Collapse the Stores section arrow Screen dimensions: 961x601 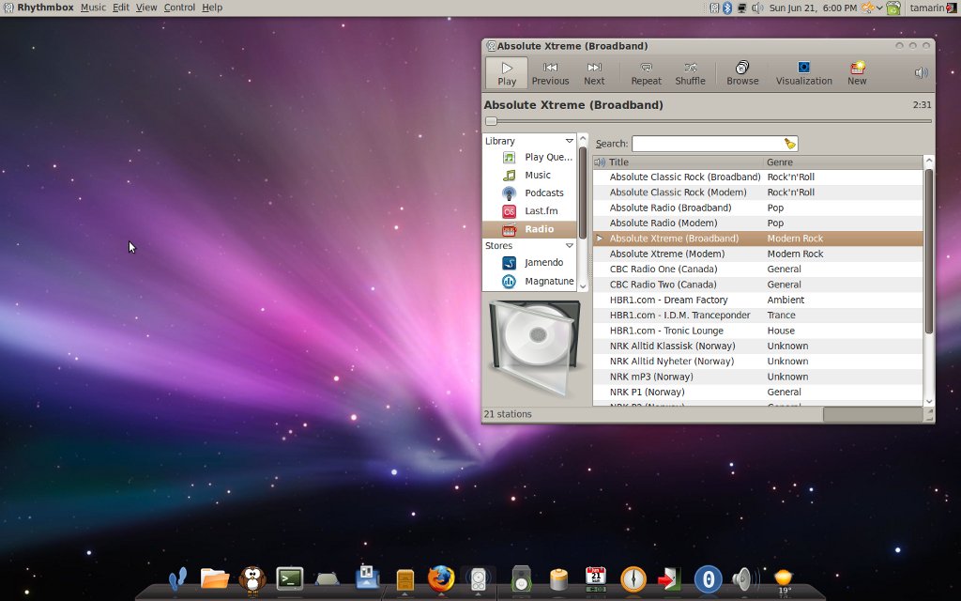570,245
